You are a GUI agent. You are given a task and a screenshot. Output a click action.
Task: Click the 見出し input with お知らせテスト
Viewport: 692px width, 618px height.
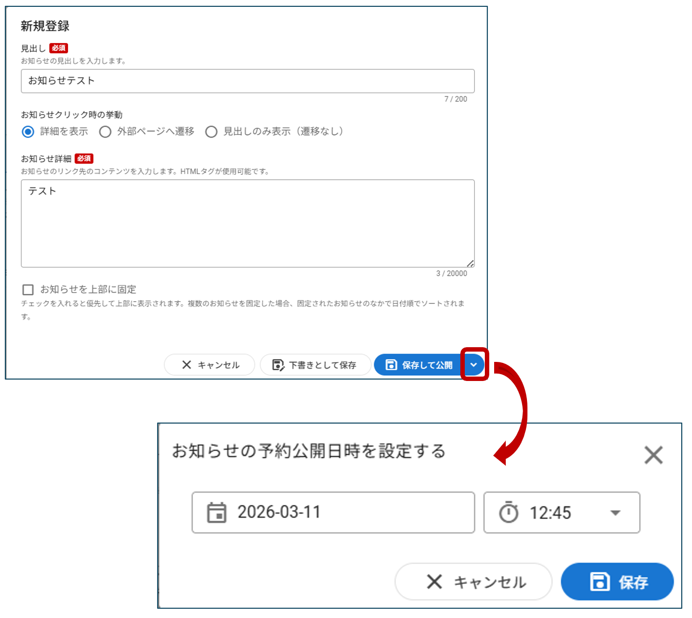247,81
